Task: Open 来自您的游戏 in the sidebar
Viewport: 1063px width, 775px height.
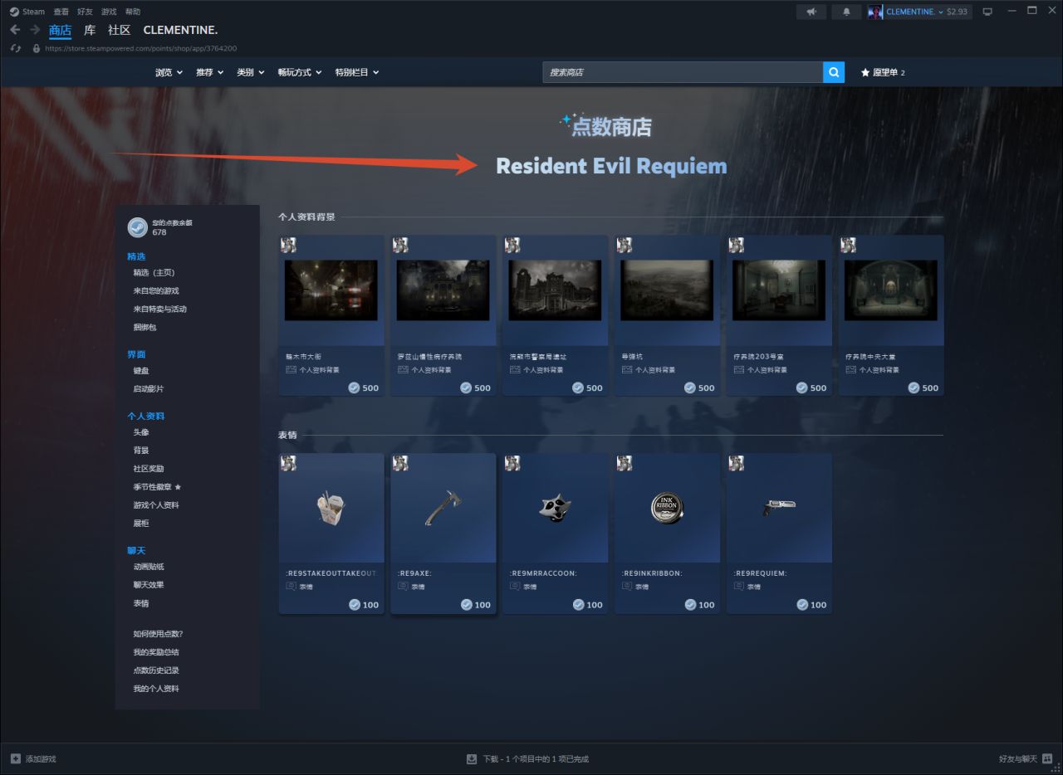Action: point(156,290)
